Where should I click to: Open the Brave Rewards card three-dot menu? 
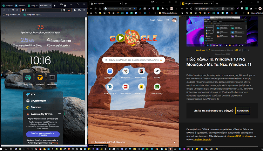59,113
